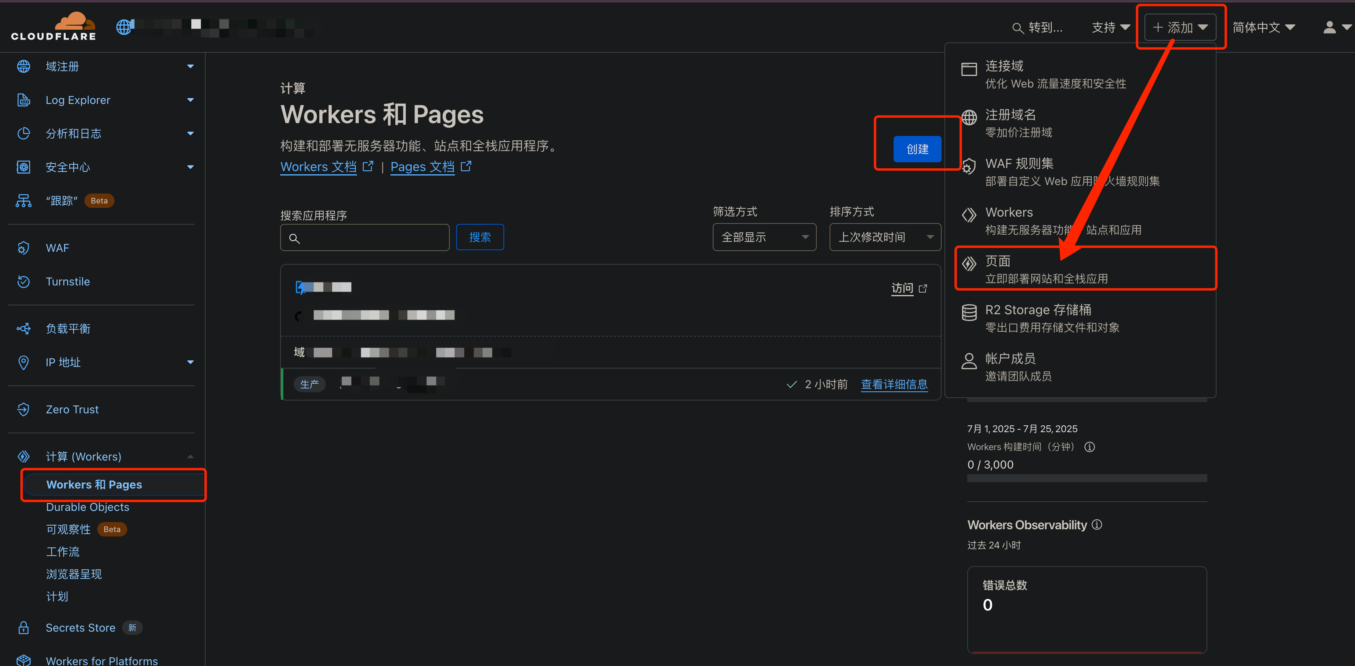Click info icon next to Workers Observability
Viewport: 1355px width, 666px height.
click(1097, 524)
